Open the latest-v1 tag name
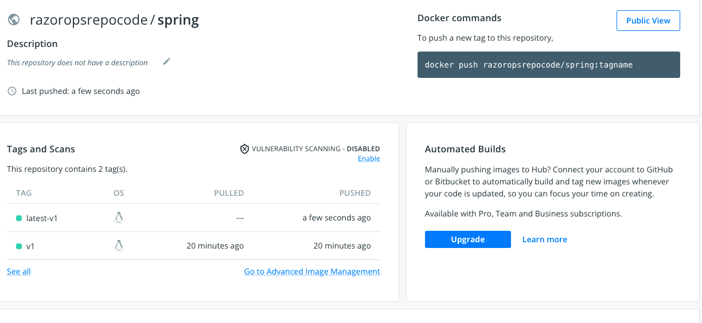The height and width of the screenshot is (323, 702). click(42, 218)
